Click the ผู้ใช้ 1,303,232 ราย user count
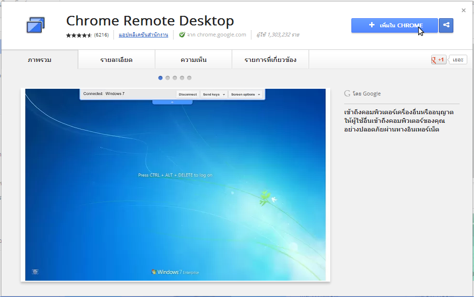Image resolution: width=474 pixels, height=297 pixels. tap(278, 35)
